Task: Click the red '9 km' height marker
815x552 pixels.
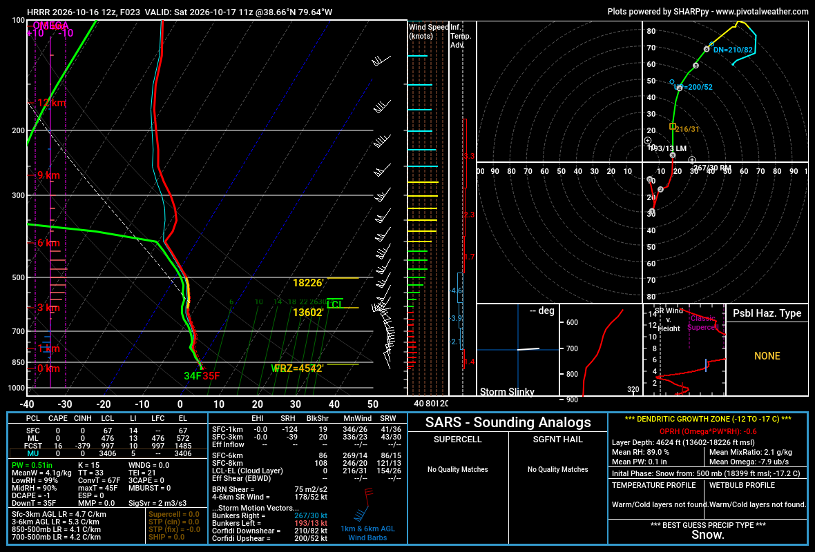Action: point(47,175)
